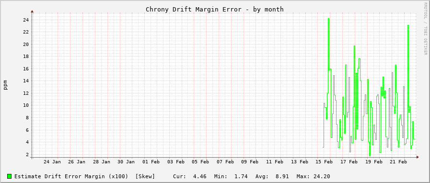Click the 'Min: 1.74' value
This screenshot has width=430, height=183.
click(x=231, y=176)
